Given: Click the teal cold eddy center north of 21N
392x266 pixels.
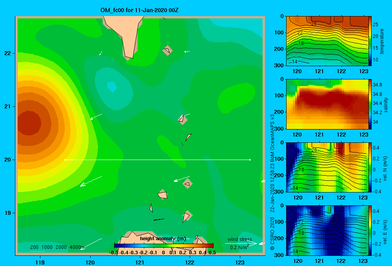Looking at the screenshot, I should tap(112, 87).
